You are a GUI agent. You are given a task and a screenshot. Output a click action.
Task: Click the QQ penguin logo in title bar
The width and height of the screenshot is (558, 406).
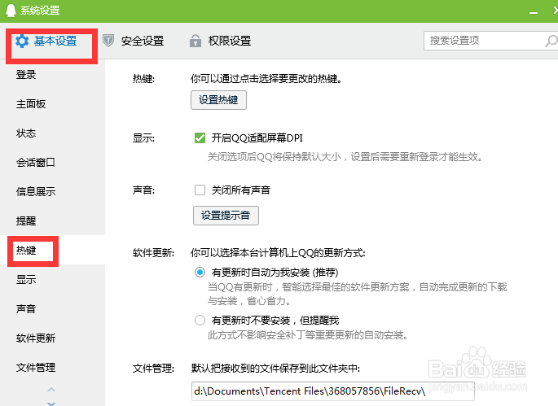11,10
